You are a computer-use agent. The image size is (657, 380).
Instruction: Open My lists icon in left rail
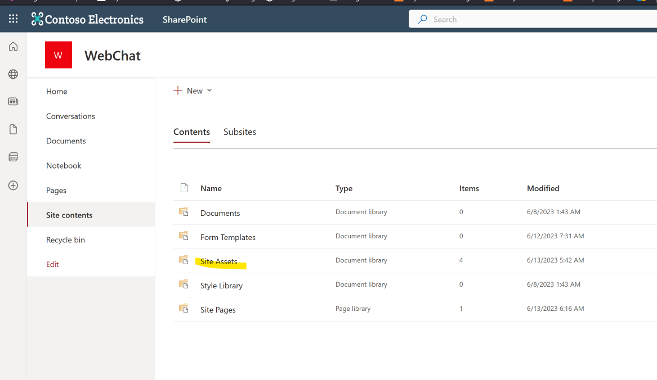pyautogui.click(x=13, y=157)
